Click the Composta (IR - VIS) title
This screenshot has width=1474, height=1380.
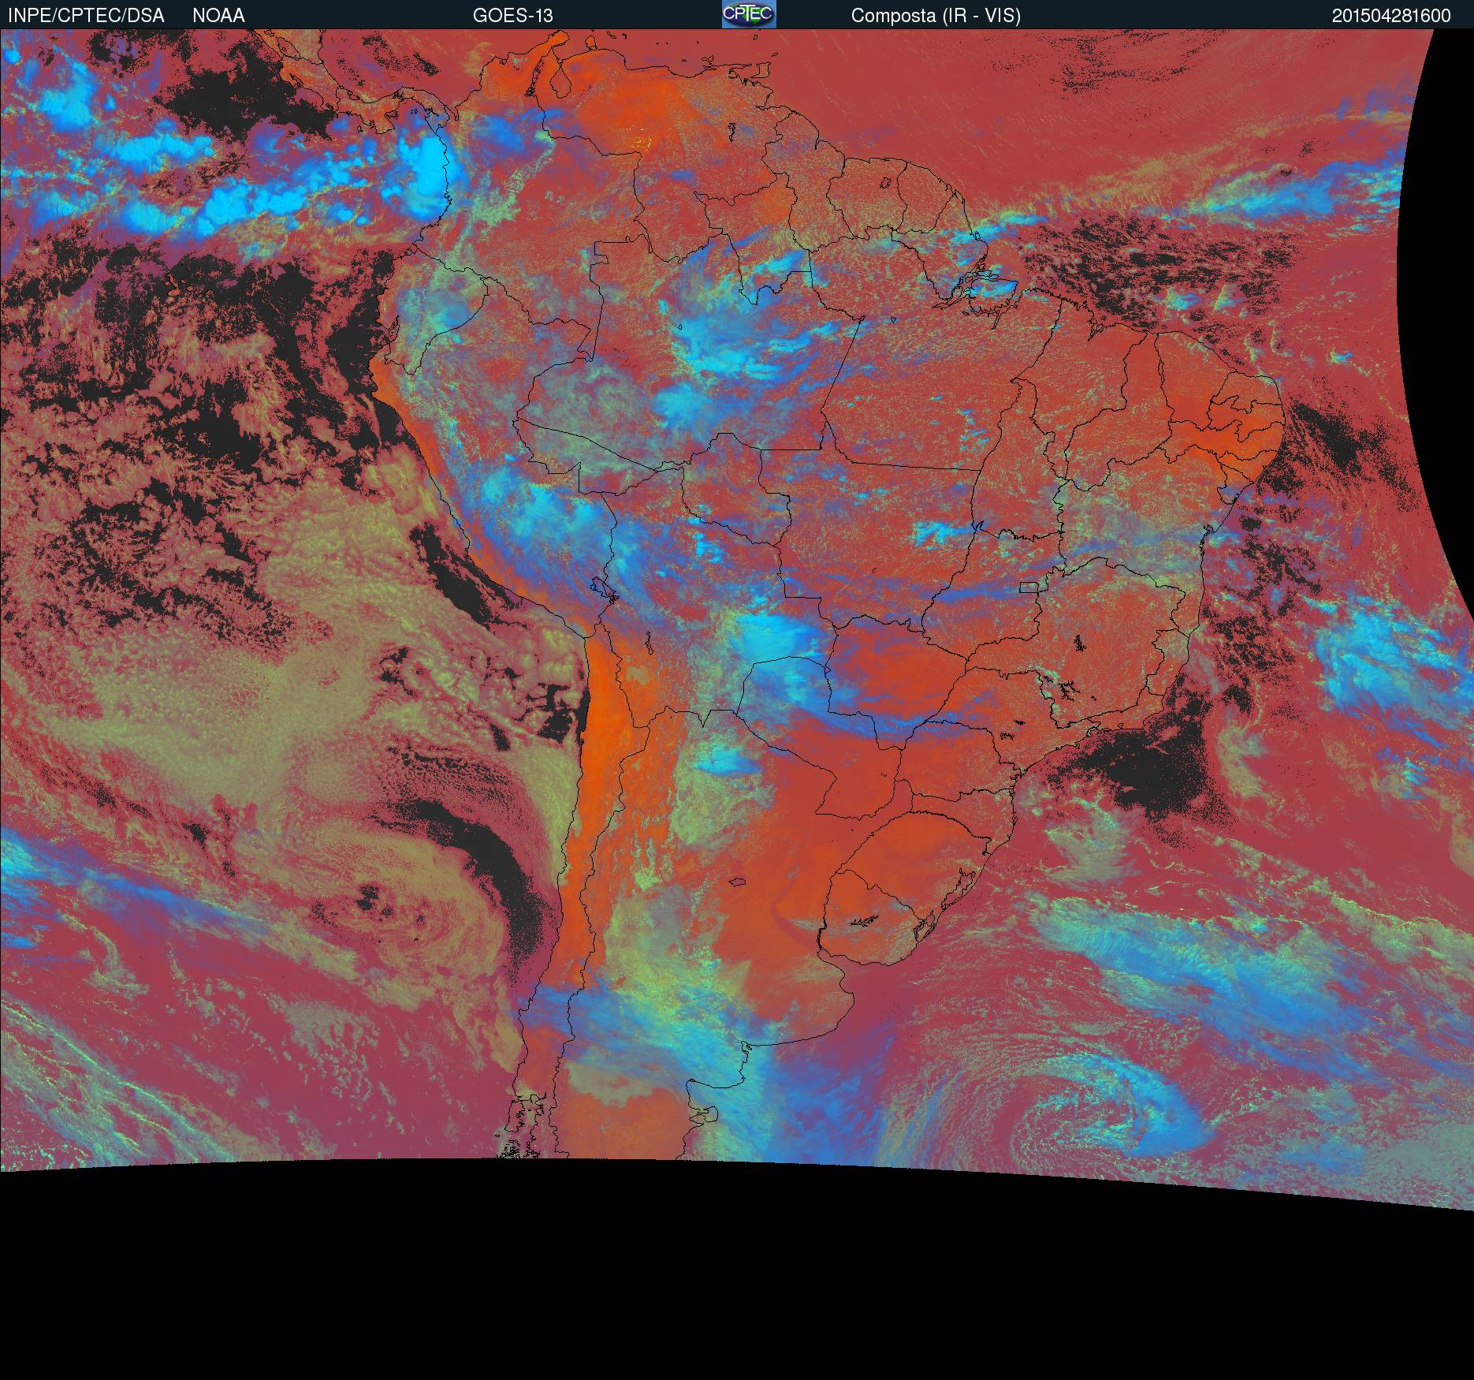point(936,16)
